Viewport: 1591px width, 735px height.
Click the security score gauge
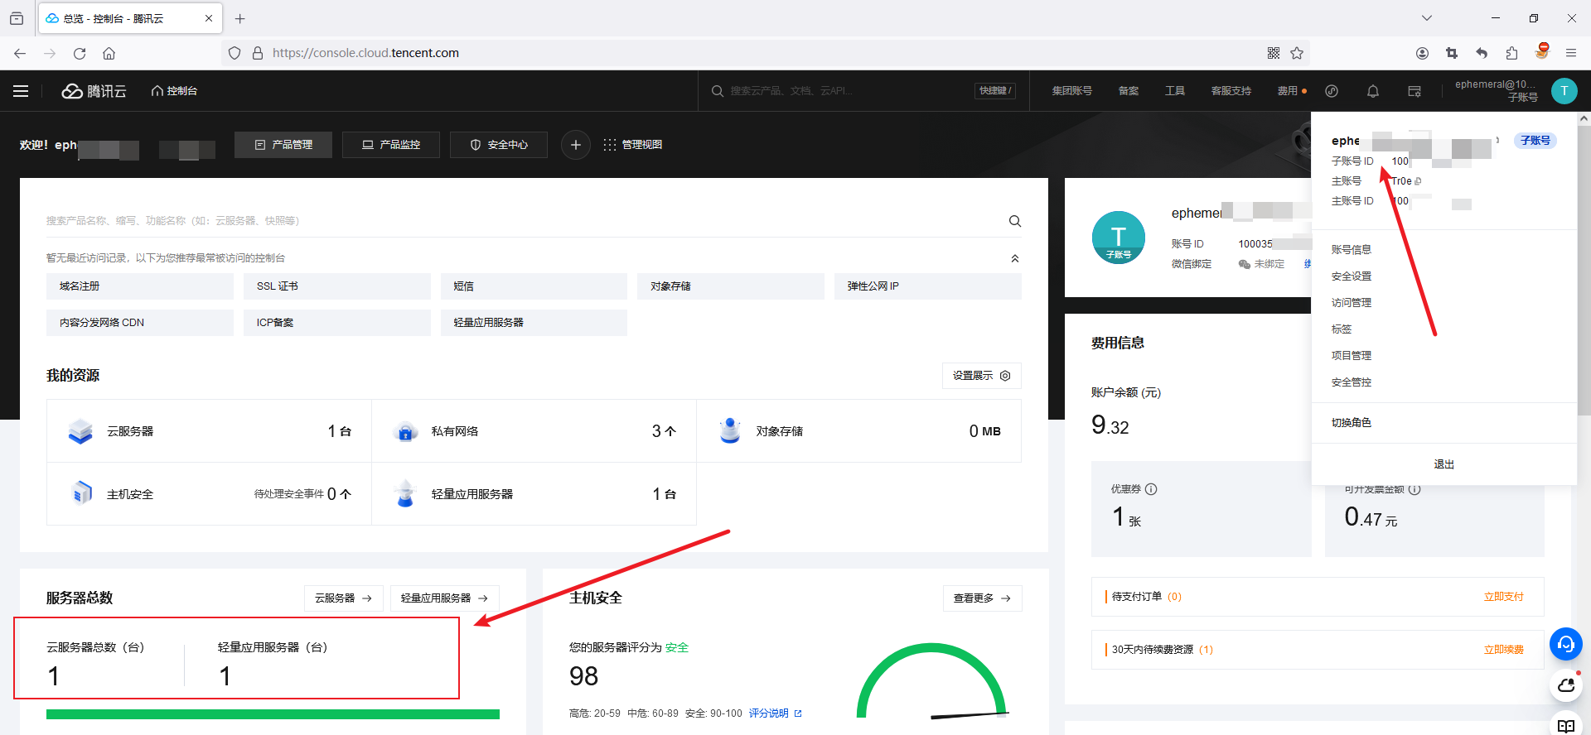pos(932,681)
